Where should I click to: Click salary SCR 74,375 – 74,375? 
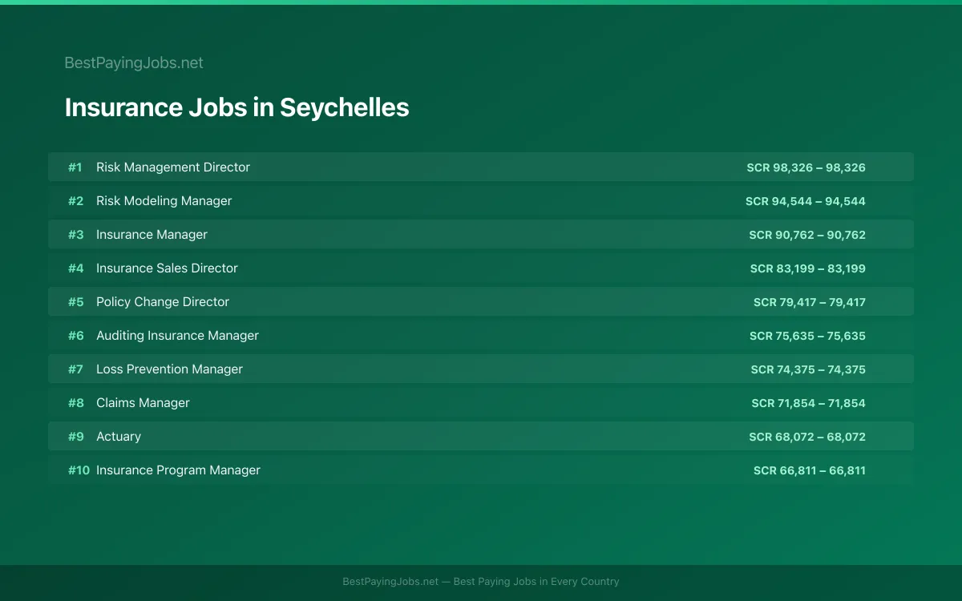click(808, 369)
